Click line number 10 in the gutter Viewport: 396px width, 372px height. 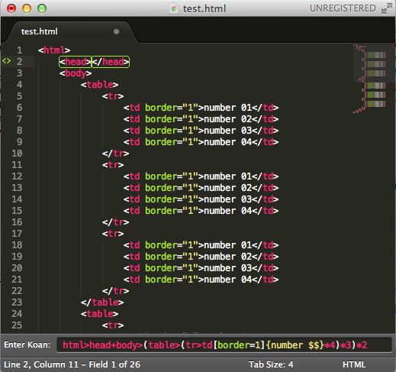coord(17,154)
